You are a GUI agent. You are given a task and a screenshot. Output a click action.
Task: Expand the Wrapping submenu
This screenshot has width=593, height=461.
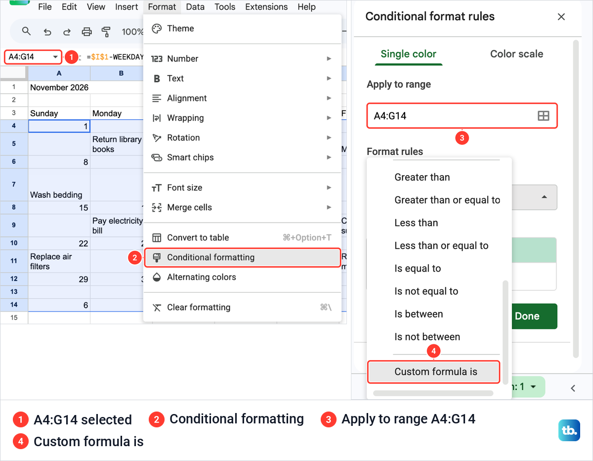(242, 118)
